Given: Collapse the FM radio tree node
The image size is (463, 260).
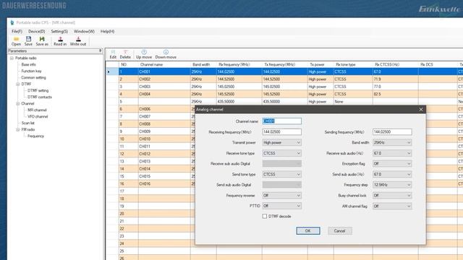Looking at the screenshot, I should coord(18,129).
